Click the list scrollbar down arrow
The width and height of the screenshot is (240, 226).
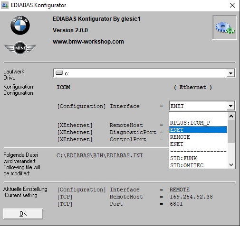tap(231, 165)
